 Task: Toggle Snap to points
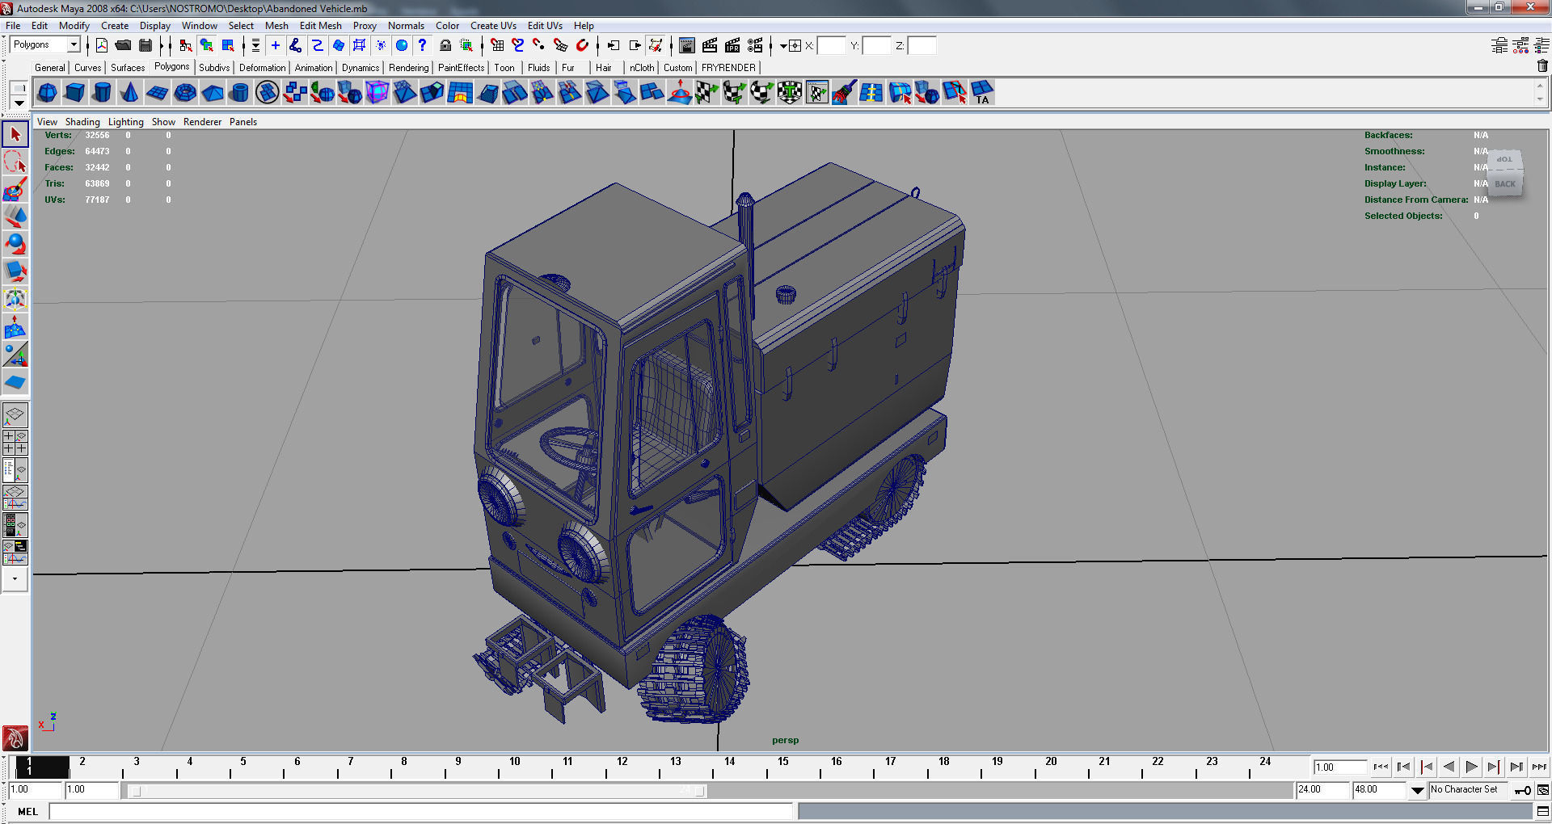click(x=539, y=45)
